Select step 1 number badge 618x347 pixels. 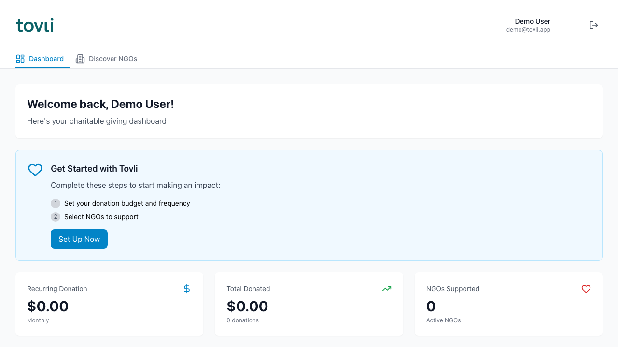56,203
